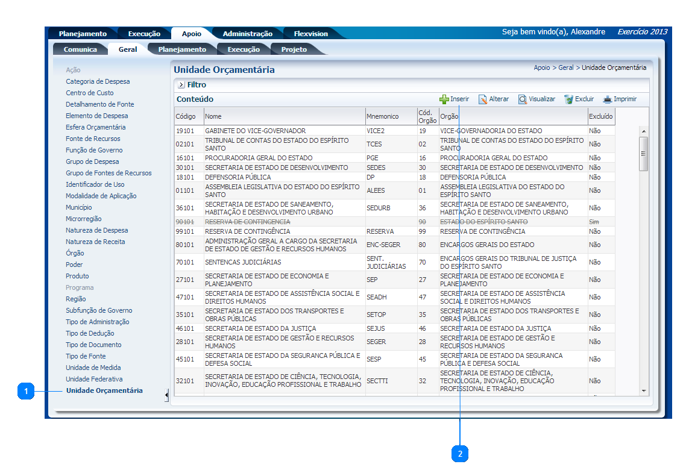
Task: Open the Flexvision tab
Action: tap(310, 34)
